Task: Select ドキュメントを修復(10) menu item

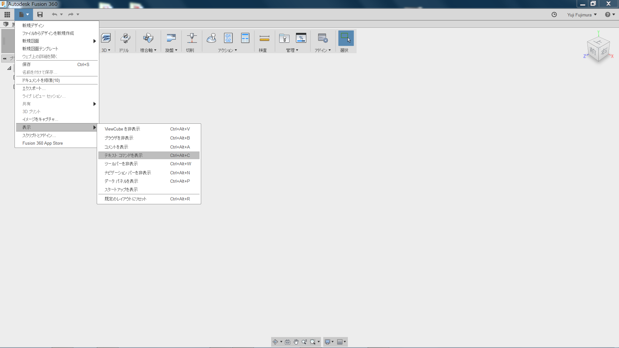Action: [x=57, y=80]
